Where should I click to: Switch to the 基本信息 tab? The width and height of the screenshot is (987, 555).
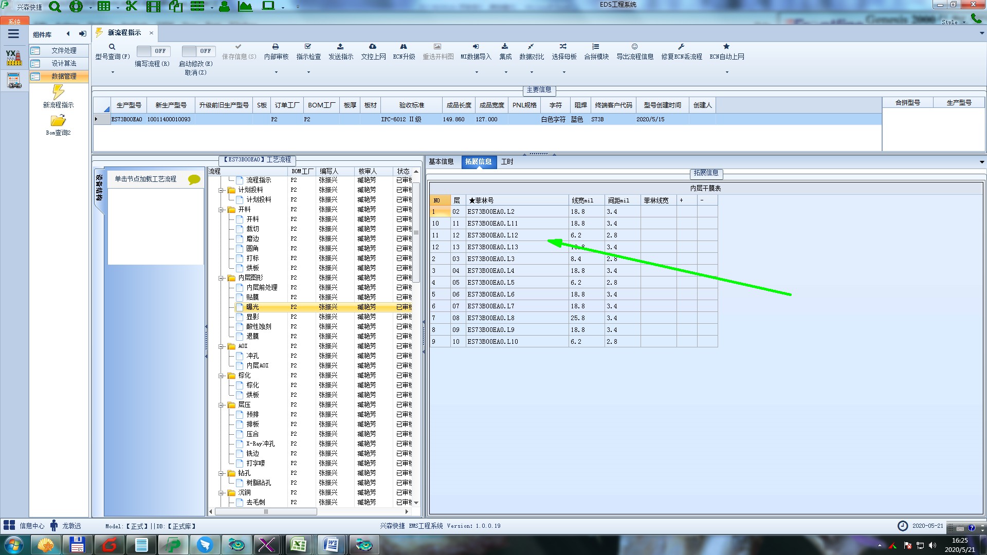pyautogui.click(x=441, y=161)
